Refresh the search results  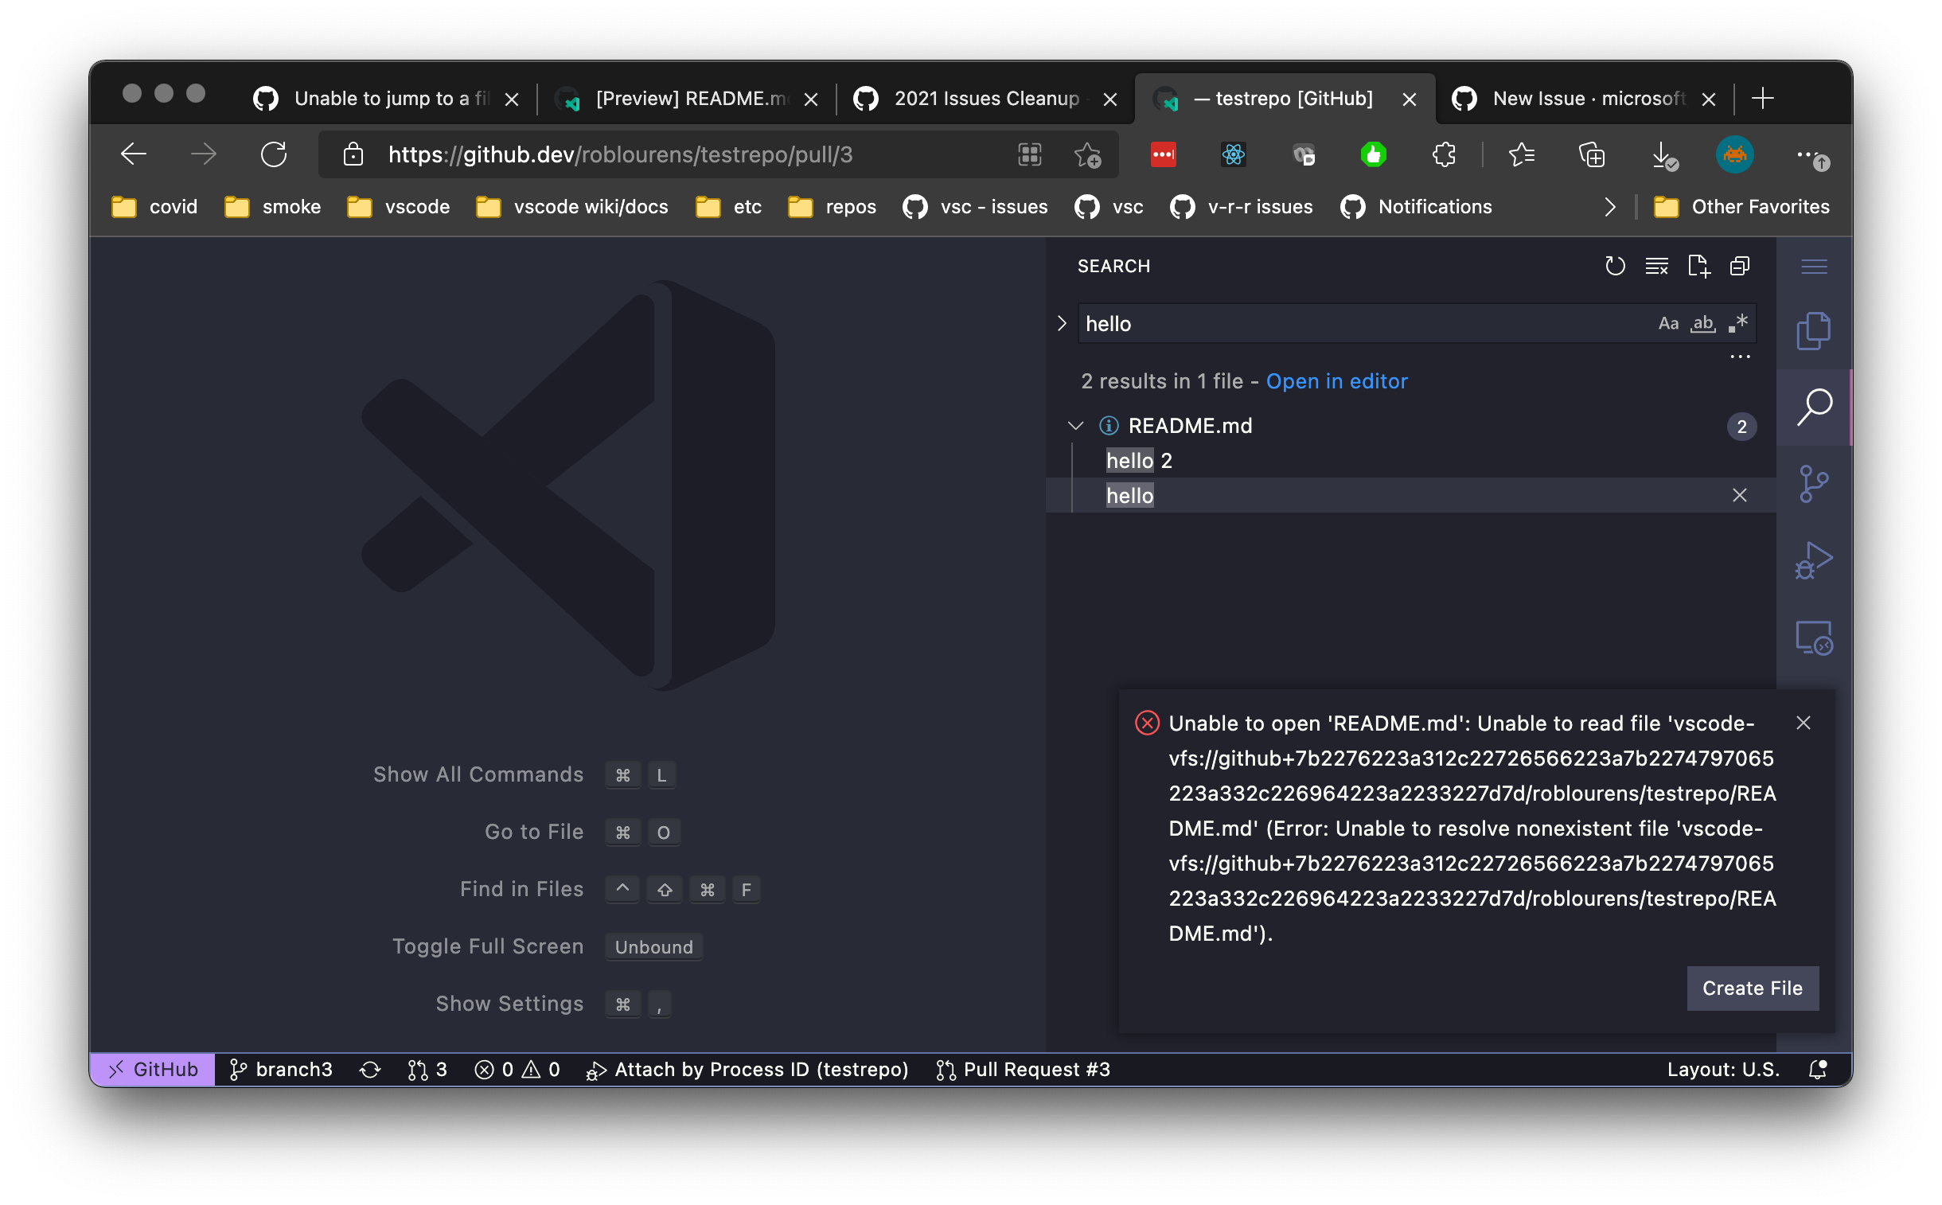[x=1614, y=266]
